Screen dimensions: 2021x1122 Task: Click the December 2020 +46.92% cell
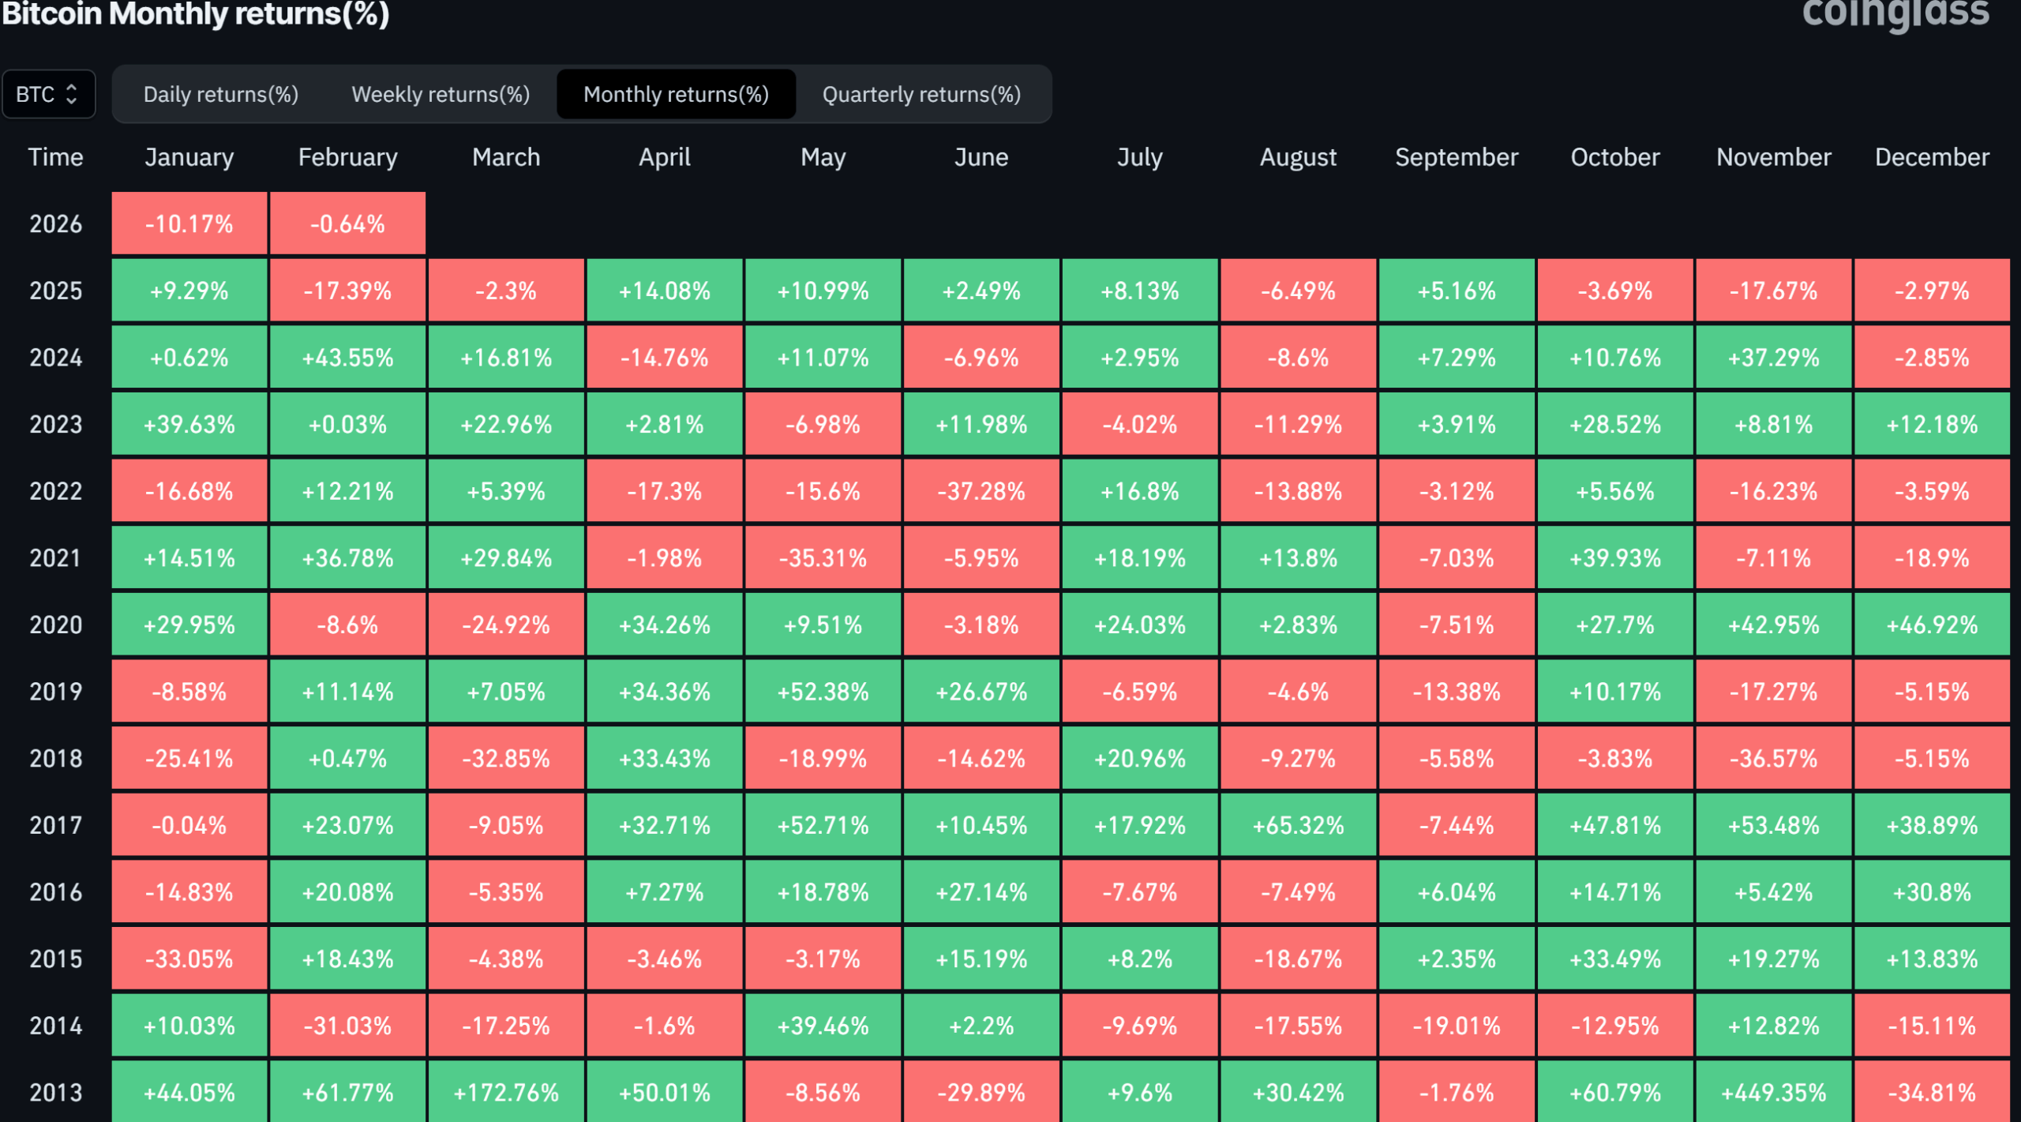tap(1933, 624)
